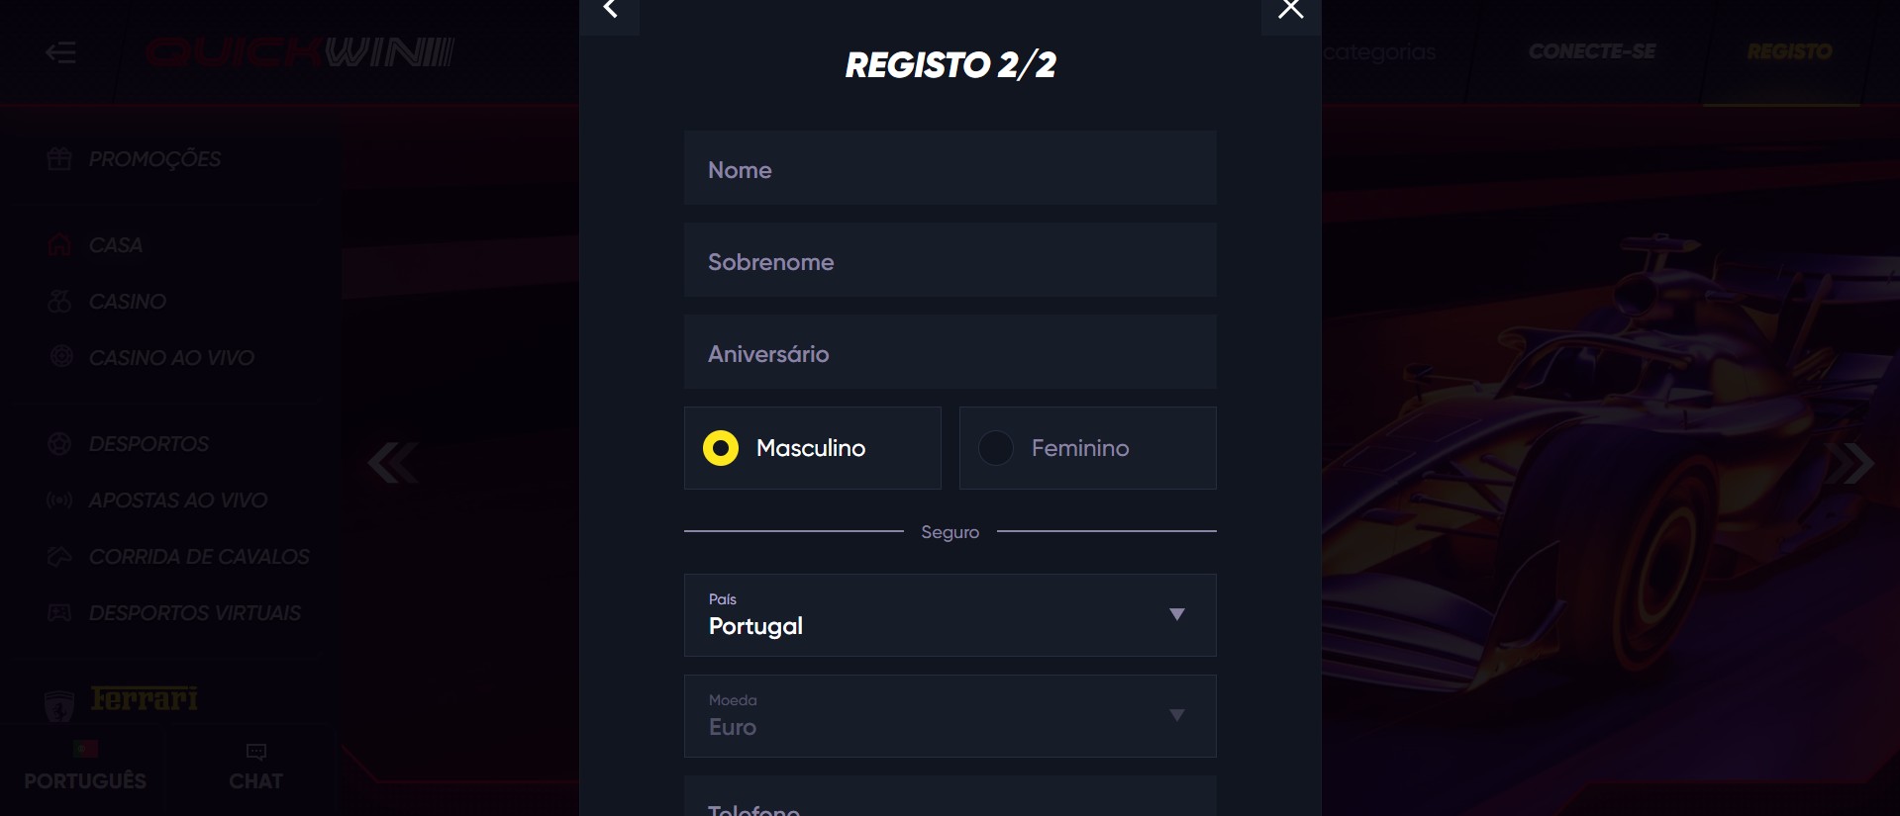Screen dimensions: 1900x816
Task: Open the Chat icon
Action: (255, 753)
